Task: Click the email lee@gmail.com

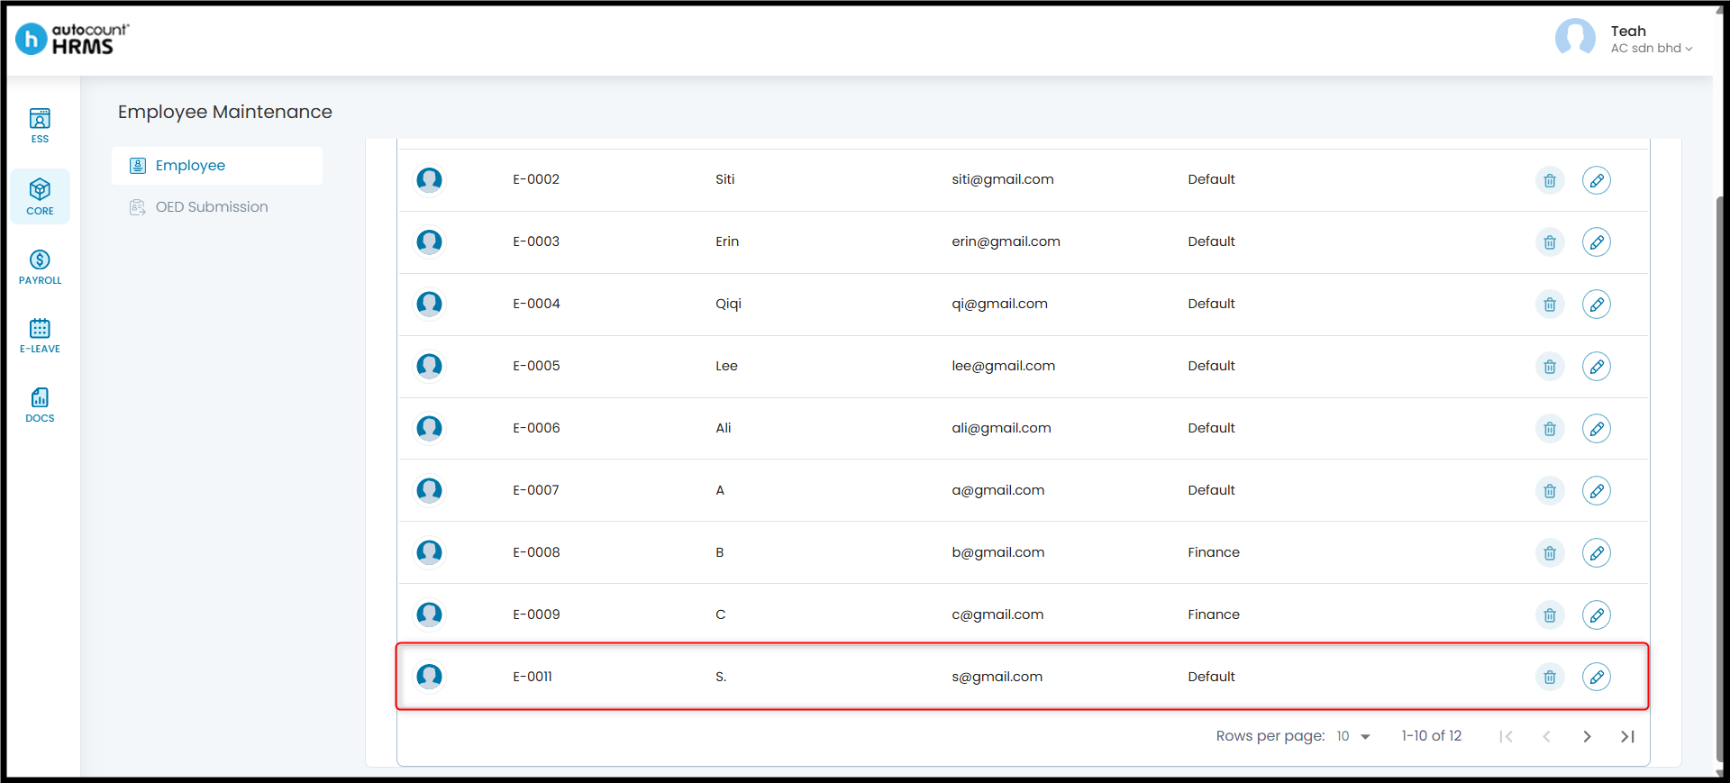Action: [x=1003, y=366]
